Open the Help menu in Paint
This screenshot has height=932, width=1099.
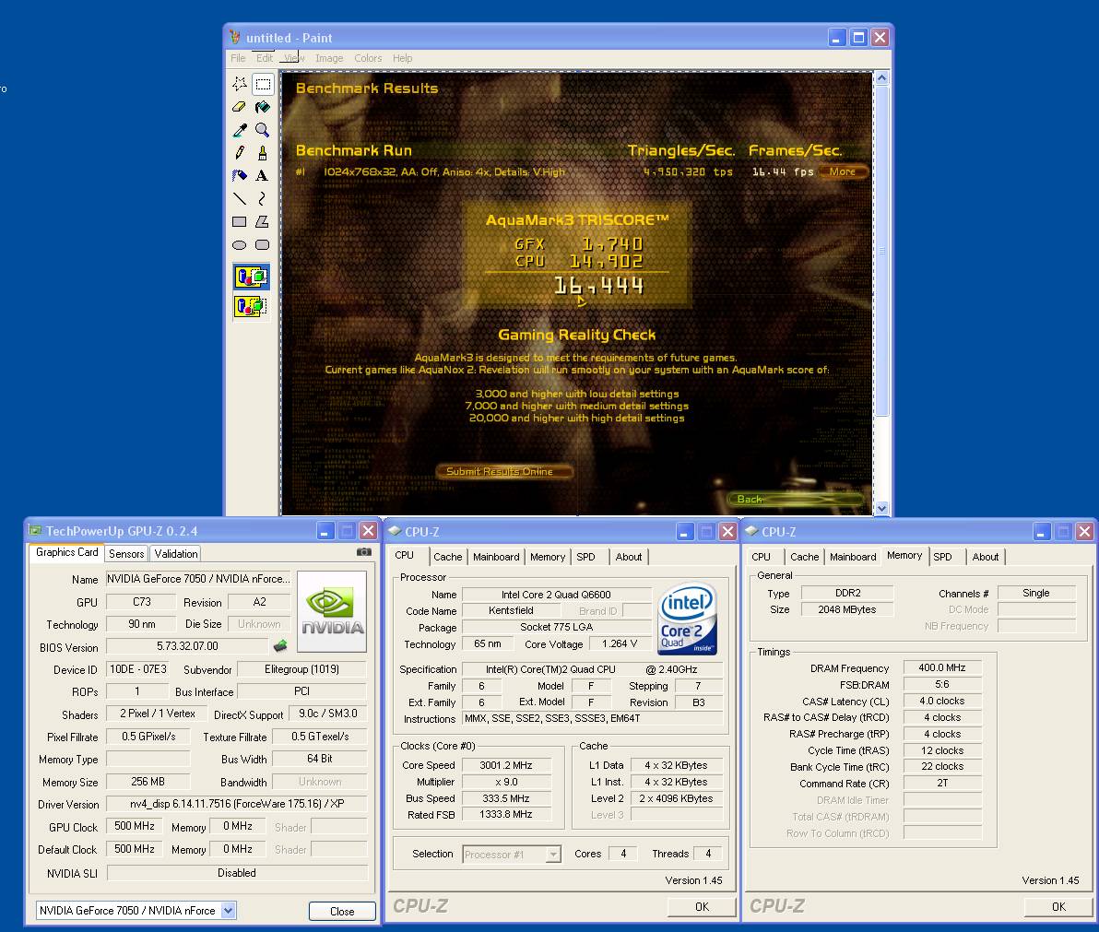point(402,58)
